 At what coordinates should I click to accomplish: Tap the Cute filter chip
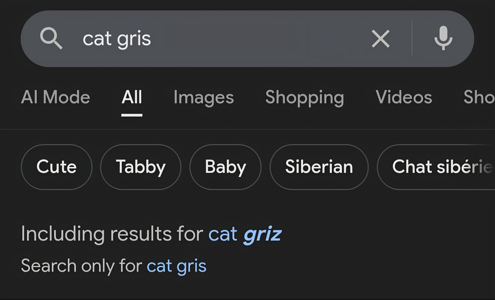pos(56,167)
